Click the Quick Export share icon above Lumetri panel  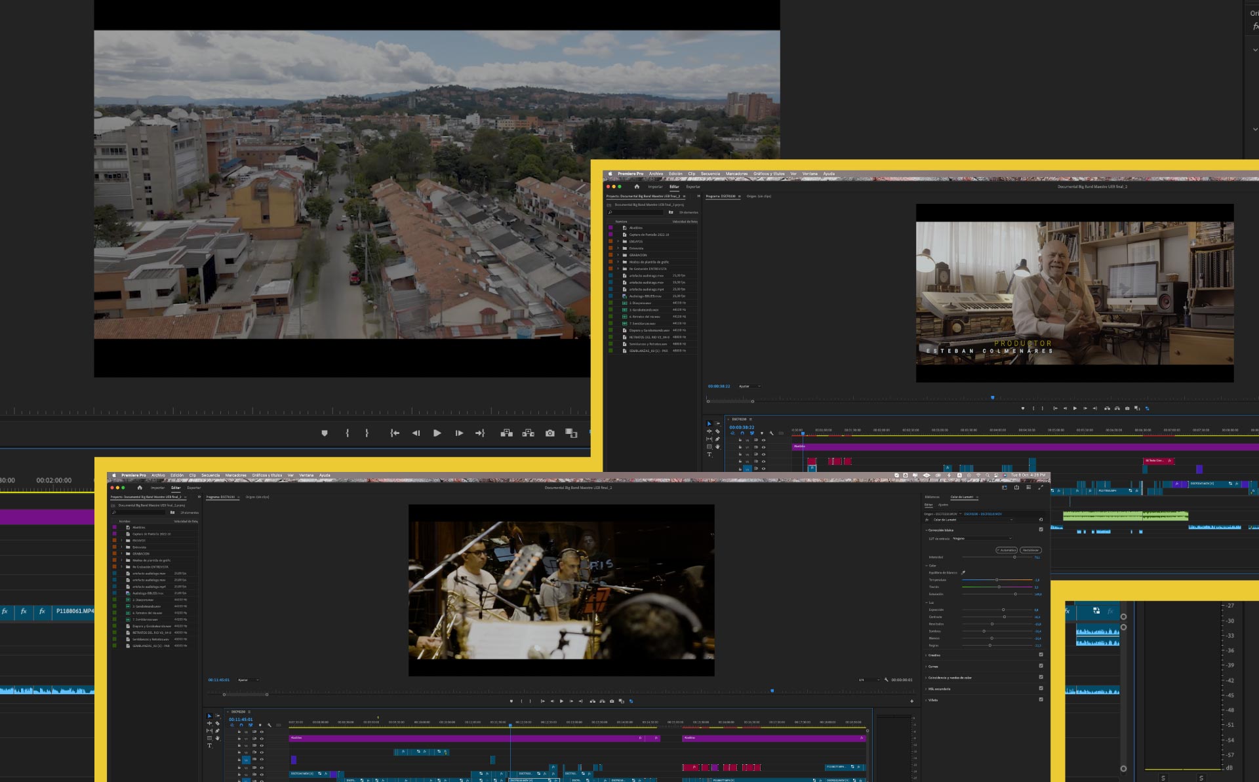[1016, 488]
